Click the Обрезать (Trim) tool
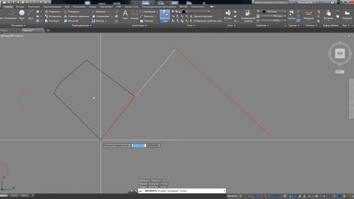Image resolution: width=354 pixels, height=199 pixels. (x=98, y=12)
